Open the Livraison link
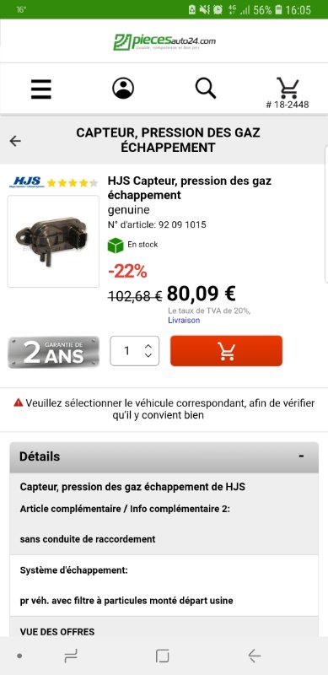Image resolution: width=328 pixels, height=675 pixels. pos(184,321)
